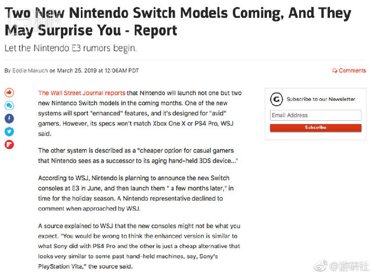
Task: Click the subheading about Nintendo E3 rumors
Action: tap(70, 49)
